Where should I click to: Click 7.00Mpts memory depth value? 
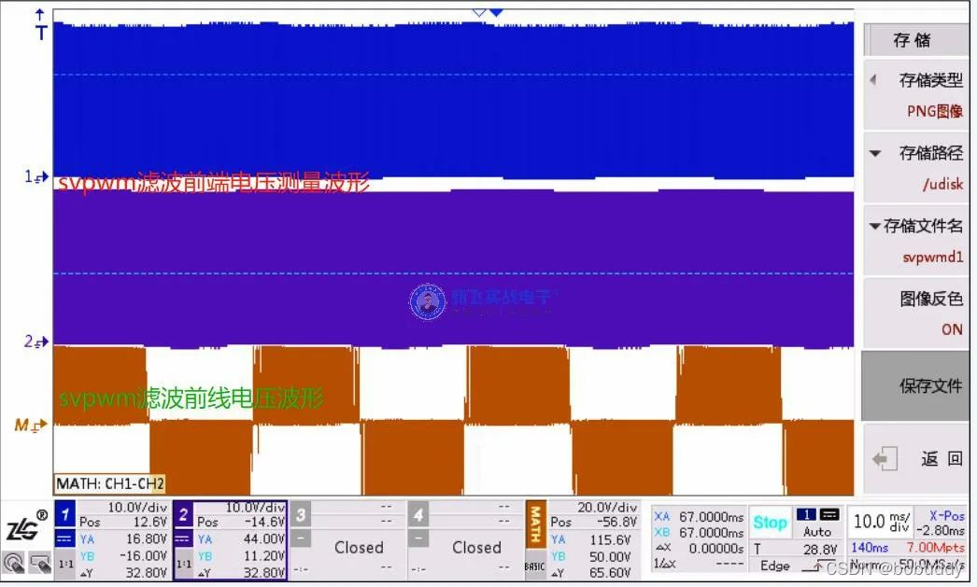(x=935, y=547)
